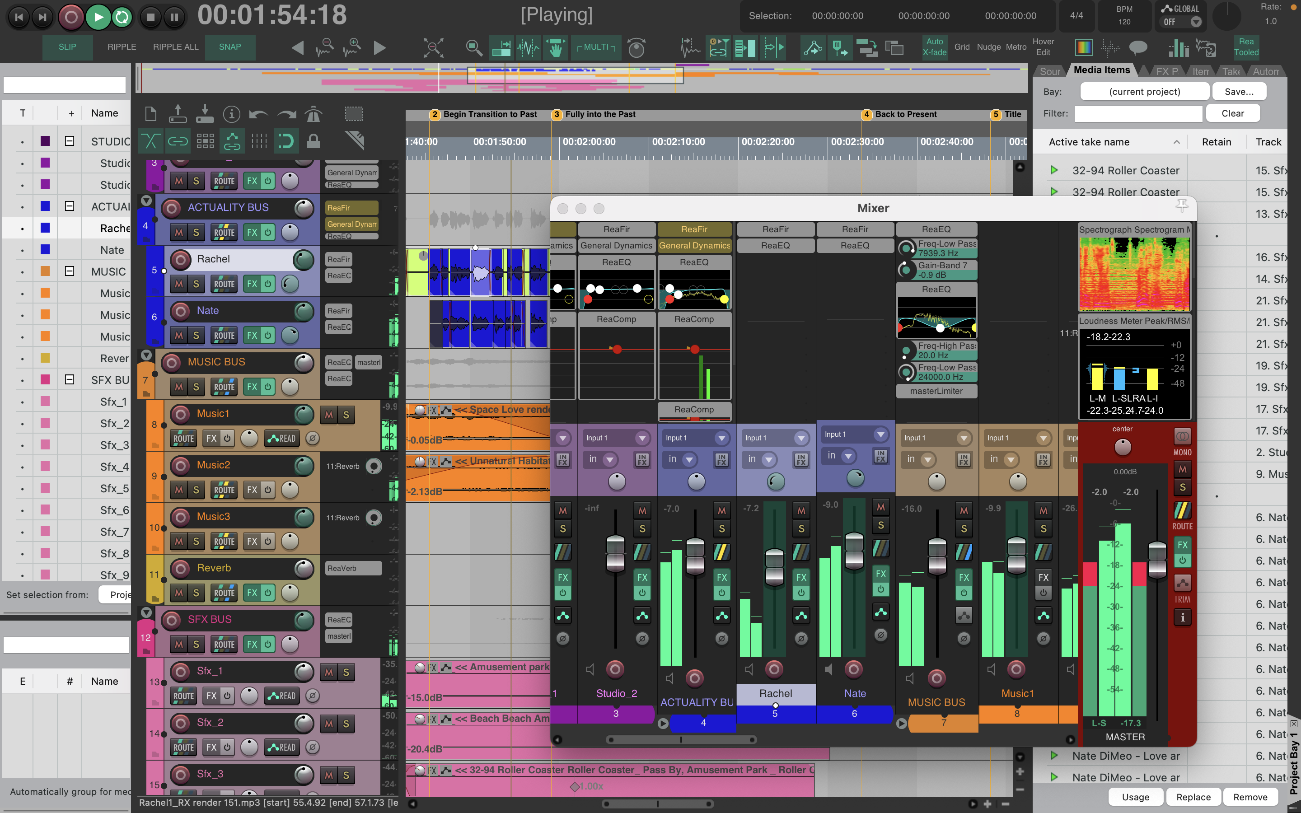Solo the Nate track
1301x813 pixels.
[x=196, y=336]
